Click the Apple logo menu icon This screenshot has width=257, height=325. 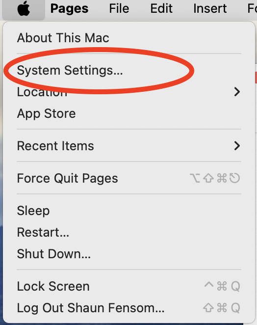click(24, 9)
